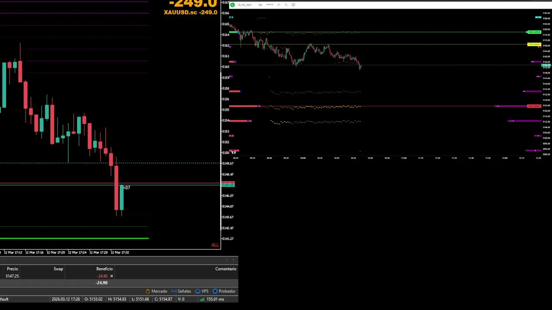552x310 pixels.
Task: Sort by the Beneficio column header
Action: [x=104, y=269]
